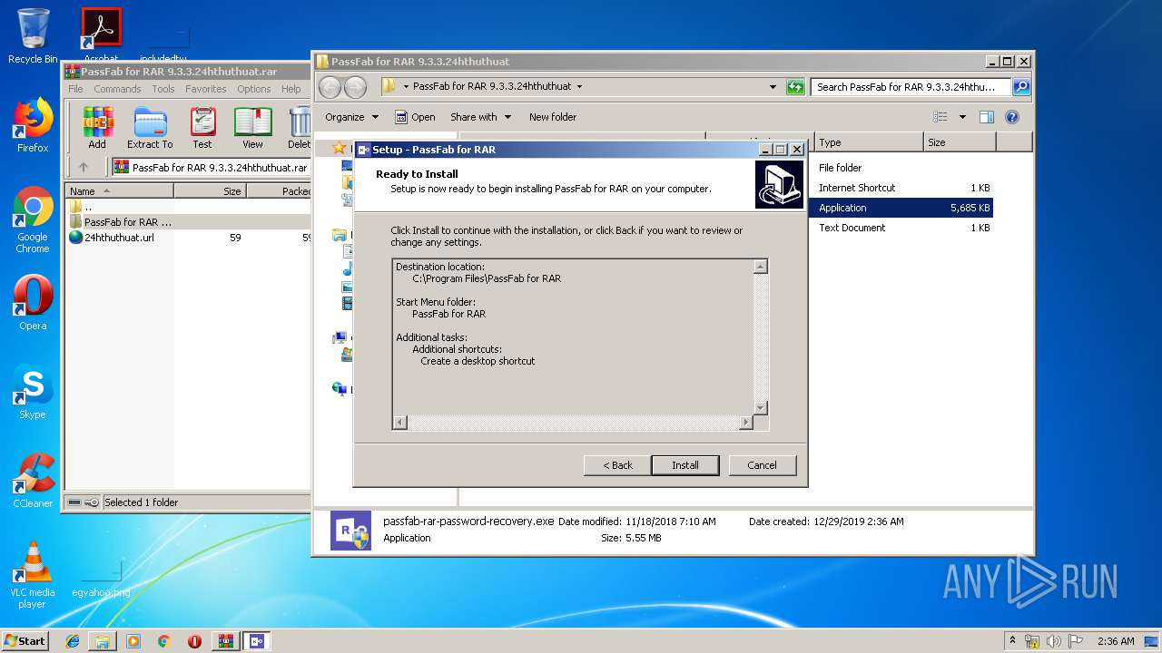Open Explorer help question mark icon
The height and width of the screenshot is (653, 1162).
[1012, 117]
